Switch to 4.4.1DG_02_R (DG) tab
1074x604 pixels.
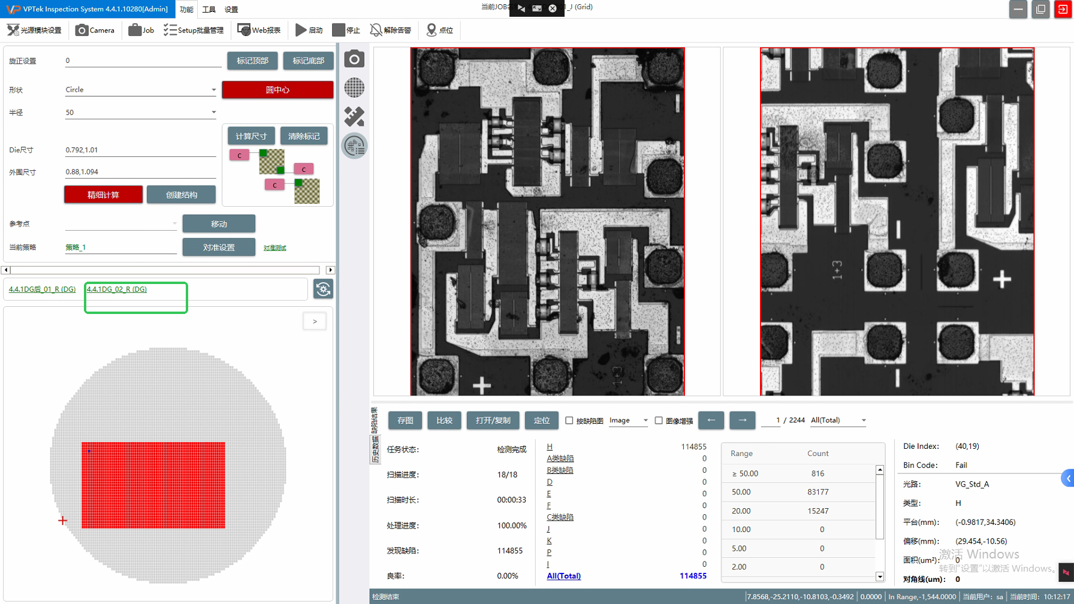pos(117,289)
